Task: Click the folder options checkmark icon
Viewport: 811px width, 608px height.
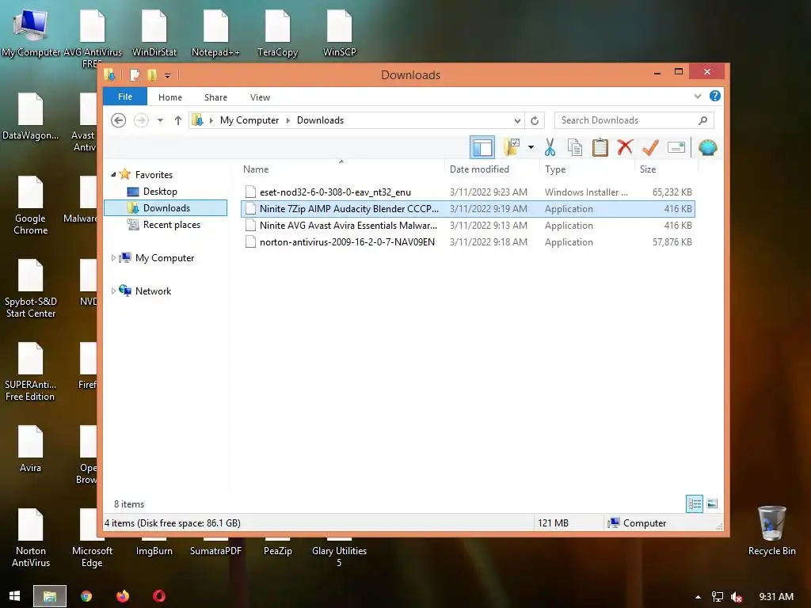Action: click(512, 147)
